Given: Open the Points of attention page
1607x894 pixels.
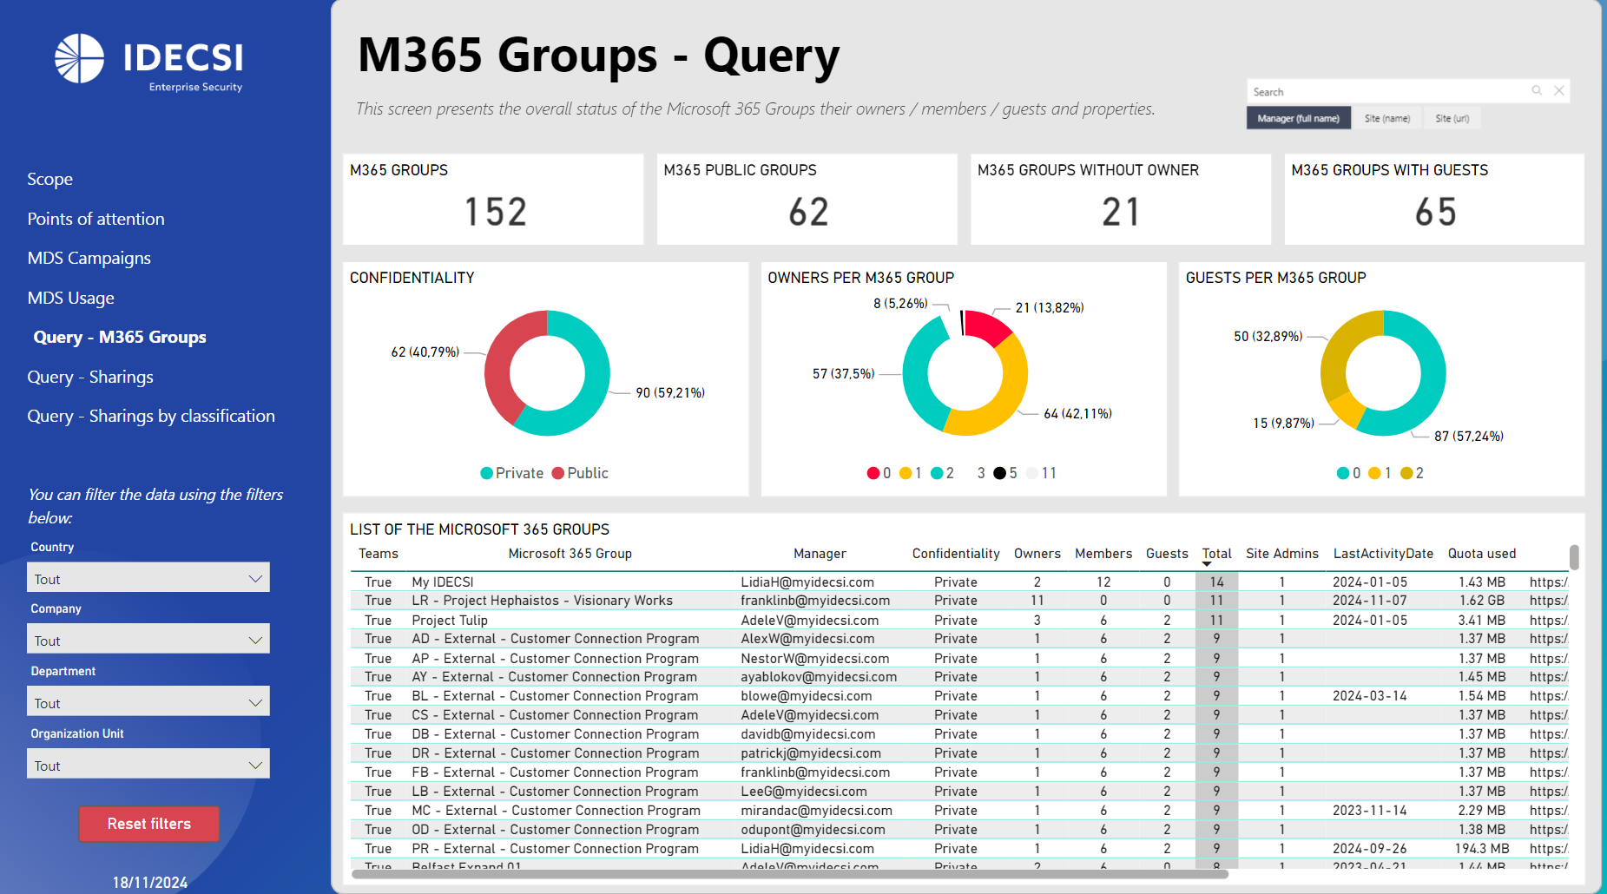Looking at the screenshot, I should coord(96,220).
